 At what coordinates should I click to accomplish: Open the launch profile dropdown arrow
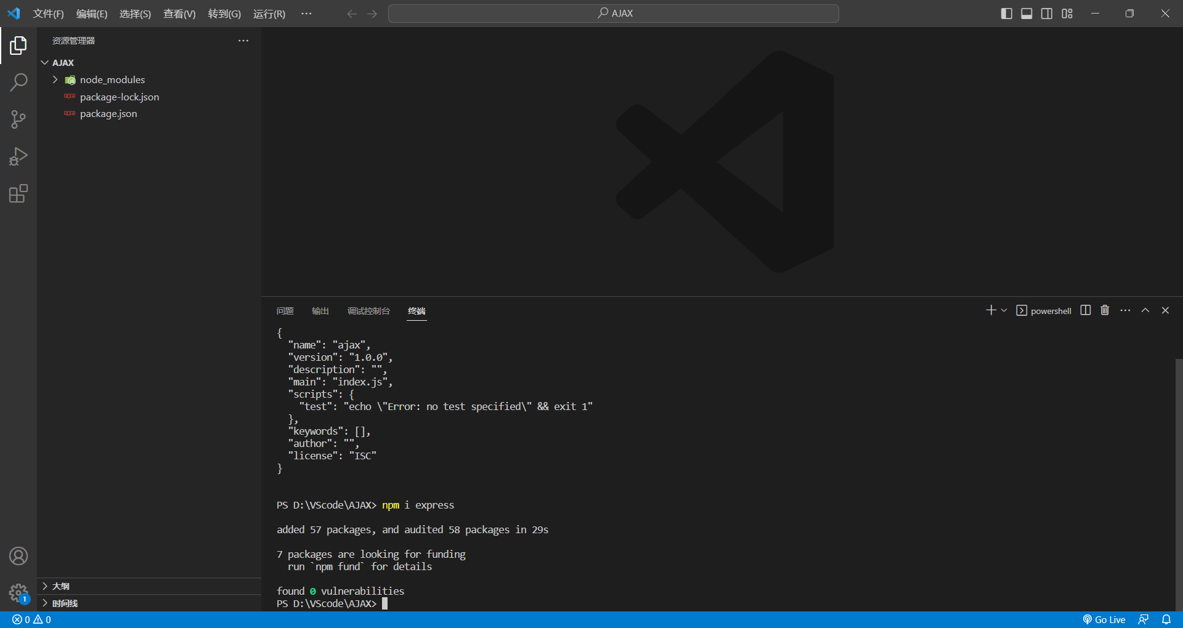point(1004,310)
